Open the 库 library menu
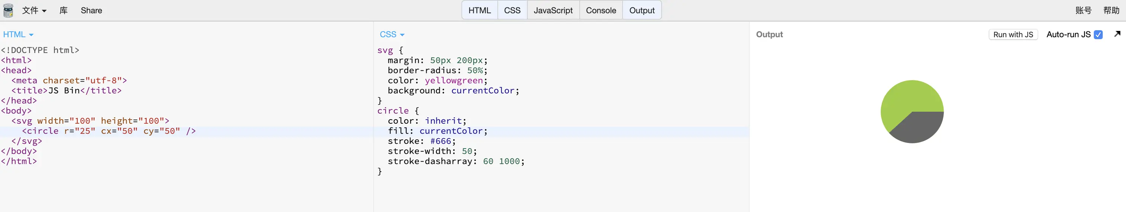Image resolution: width=1126 pixels, height=212 pixels. (x=63, y=10)
